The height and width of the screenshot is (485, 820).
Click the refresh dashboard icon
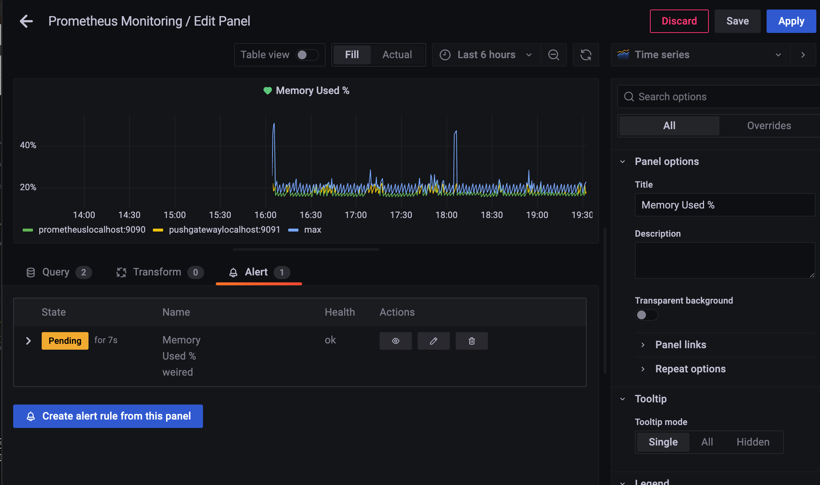coord(586,55)
